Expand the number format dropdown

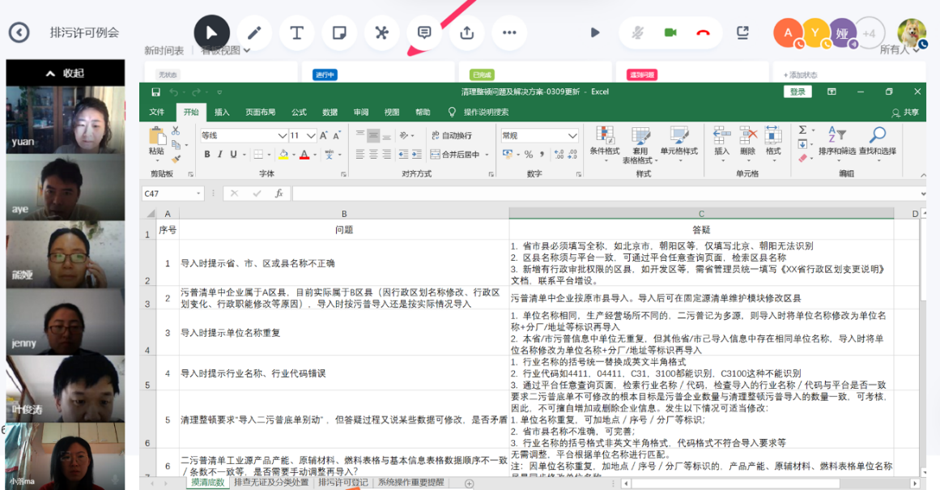[x=572, y=136]
